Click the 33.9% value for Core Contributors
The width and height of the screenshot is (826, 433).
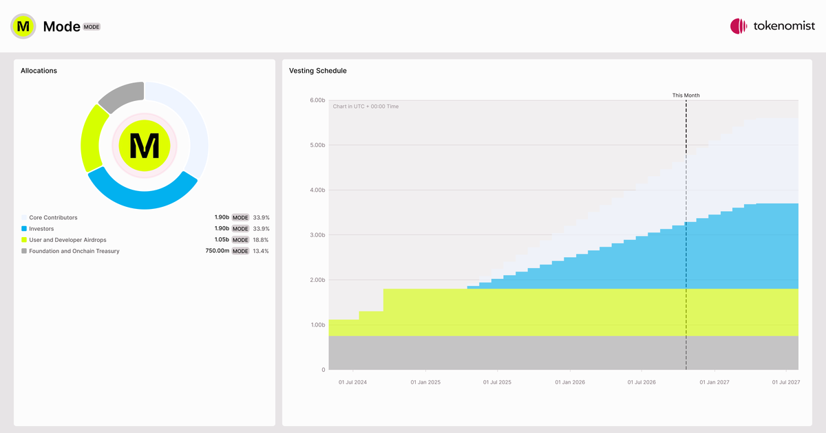point(261,218)
